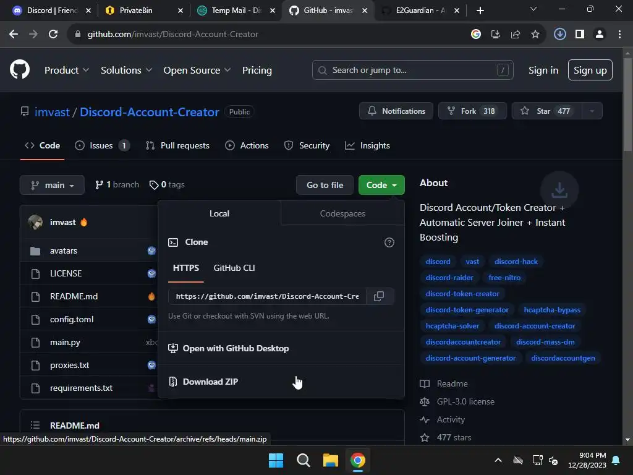Open the Windows notification bell
This screenshot has width=633, height=475.
pyautogui.click(x=616, y=460)
